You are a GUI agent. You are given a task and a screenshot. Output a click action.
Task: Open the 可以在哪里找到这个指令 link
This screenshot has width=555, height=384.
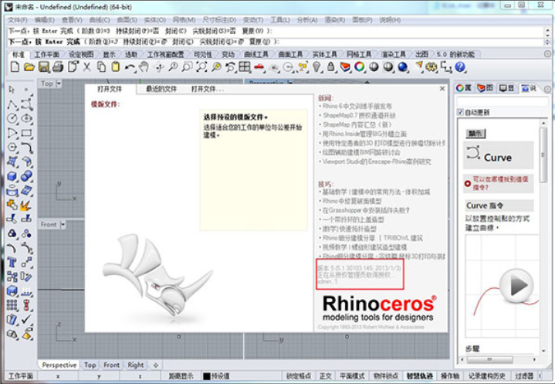pyautogui.click(x=503, y=182)
